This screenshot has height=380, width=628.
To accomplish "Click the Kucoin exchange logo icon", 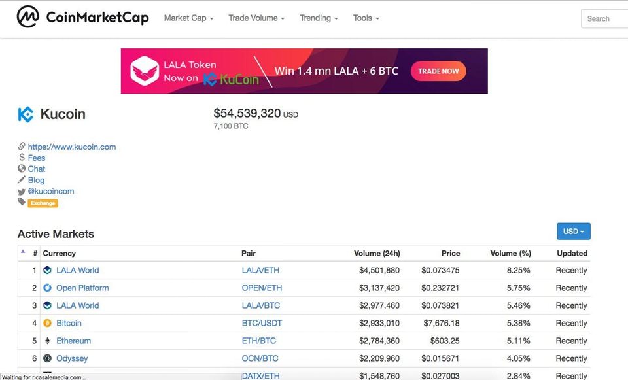I will [26, 114].
